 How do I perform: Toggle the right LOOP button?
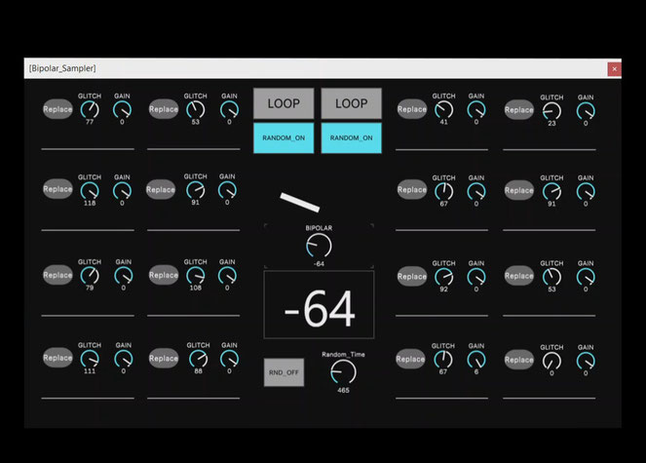[x=352, y=103]
